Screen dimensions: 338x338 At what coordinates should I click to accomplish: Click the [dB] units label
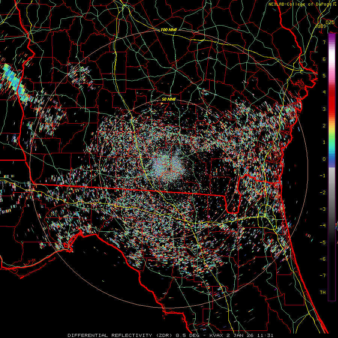[x=321, y=26]
